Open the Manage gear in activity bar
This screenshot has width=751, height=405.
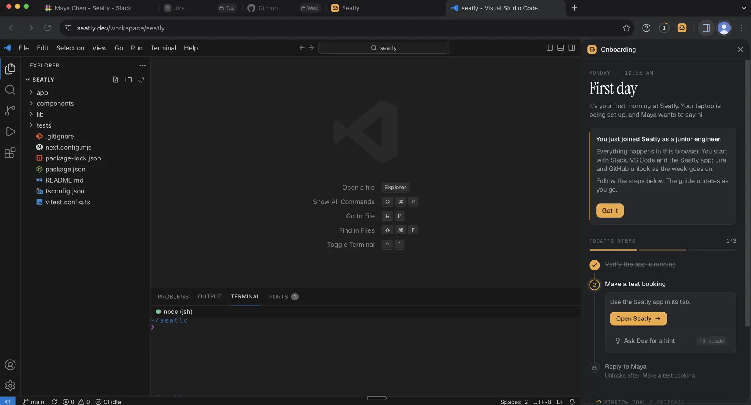click(x=10, y=386)
